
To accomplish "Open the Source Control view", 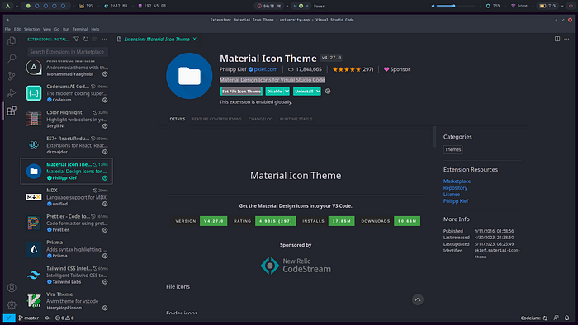I will (x=12, y=76).
